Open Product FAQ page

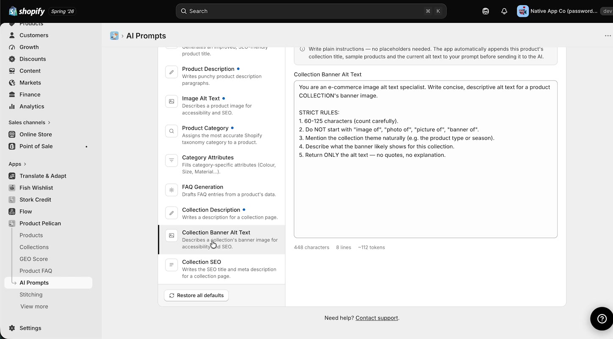point(36,271)
